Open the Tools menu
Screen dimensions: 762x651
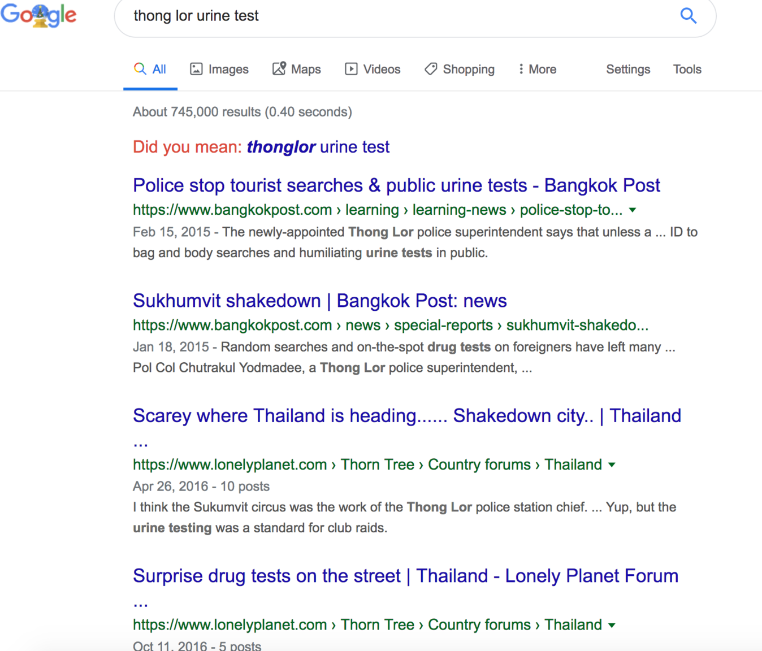click(x=687, y=69)
